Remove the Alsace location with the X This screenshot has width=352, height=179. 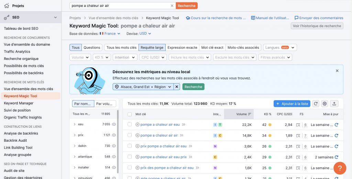point(177,87)
